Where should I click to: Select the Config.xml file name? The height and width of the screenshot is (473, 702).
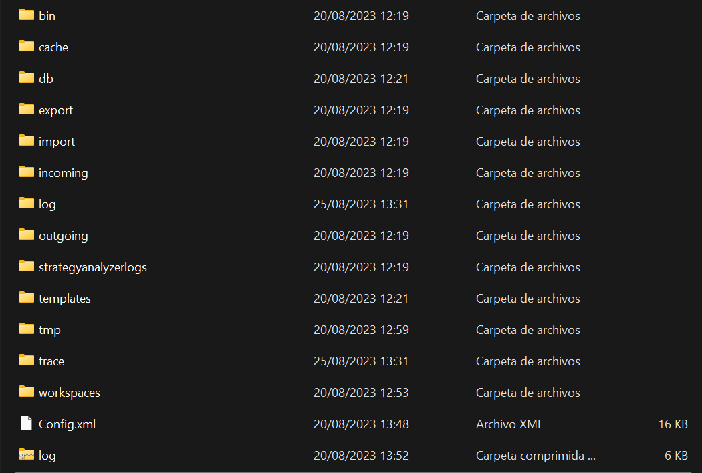click(67, 424)
